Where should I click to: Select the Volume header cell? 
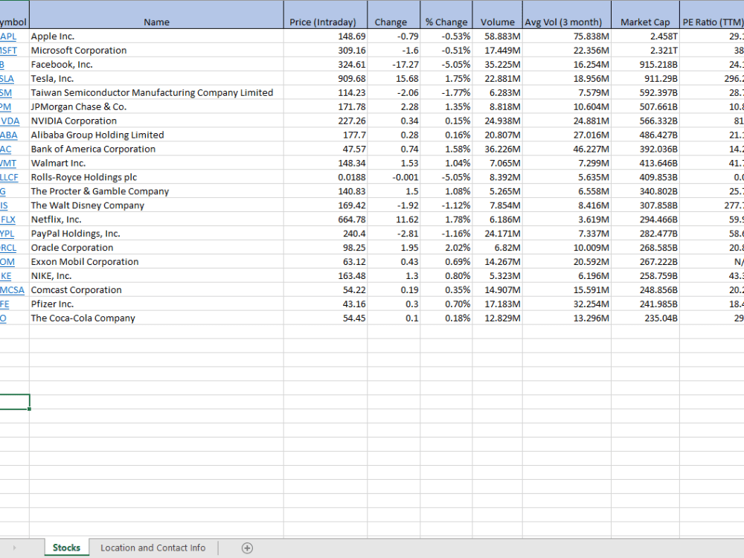click(x=498, y=15)
